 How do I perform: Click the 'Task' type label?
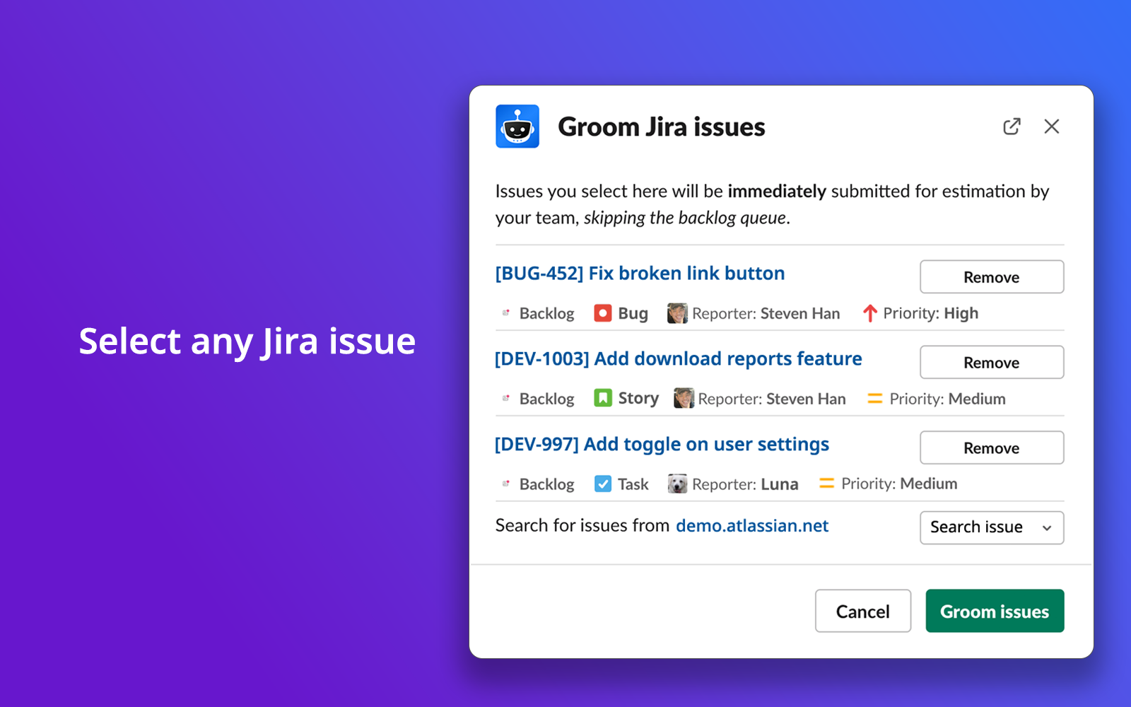pos(633,484)
